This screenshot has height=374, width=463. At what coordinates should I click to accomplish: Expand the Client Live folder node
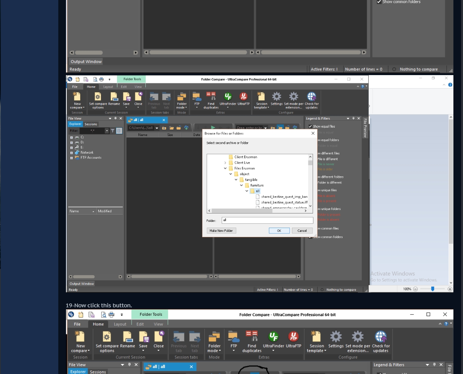click(x=225, y=163)
